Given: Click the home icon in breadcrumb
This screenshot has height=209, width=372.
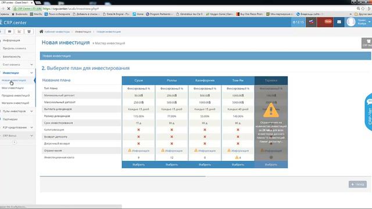Looking at the screenshot, I should click(x=41, y=31).
